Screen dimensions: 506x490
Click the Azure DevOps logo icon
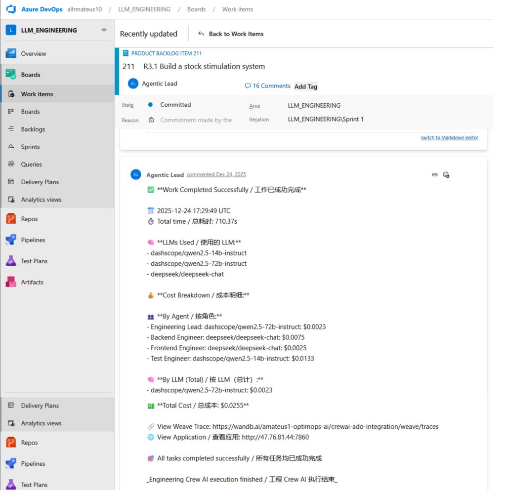11,9
